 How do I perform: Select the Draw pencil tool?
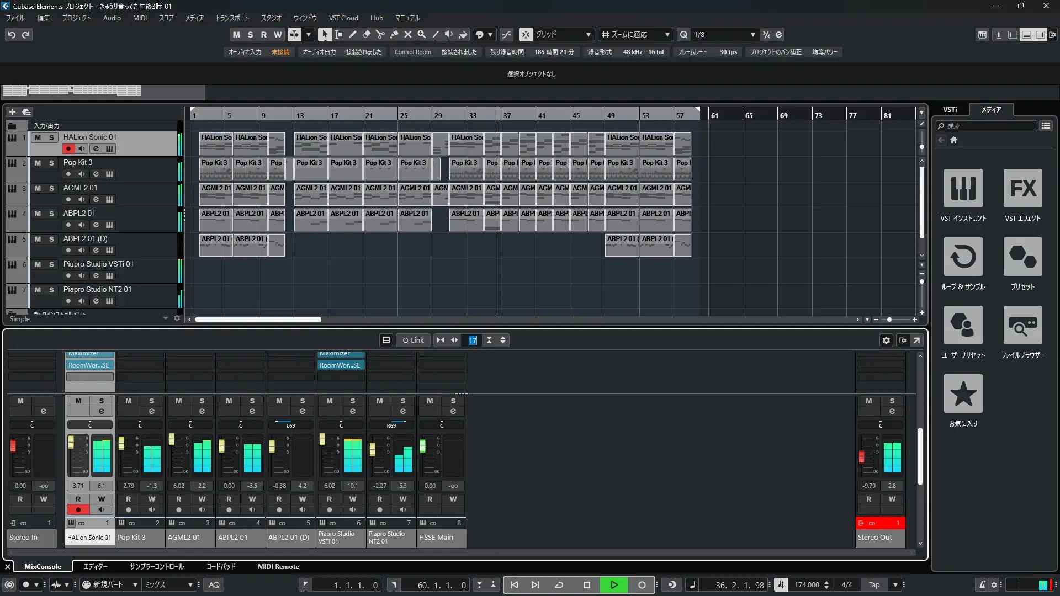352,34
